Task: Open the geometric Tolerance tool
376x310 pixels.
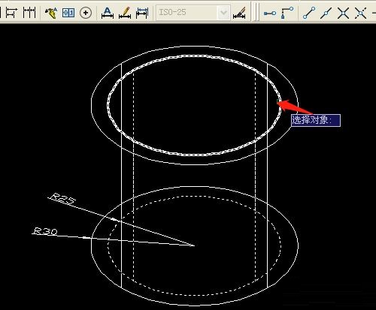Action: click(68, 13)
